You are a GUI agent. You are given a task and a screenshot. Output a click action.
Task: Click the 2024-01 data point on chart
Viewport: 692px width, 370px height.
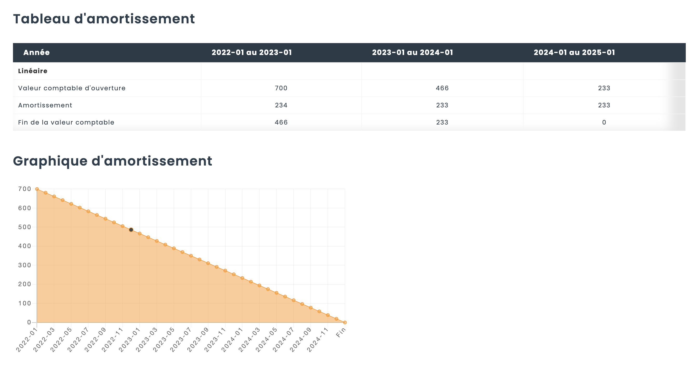(242, 278)
